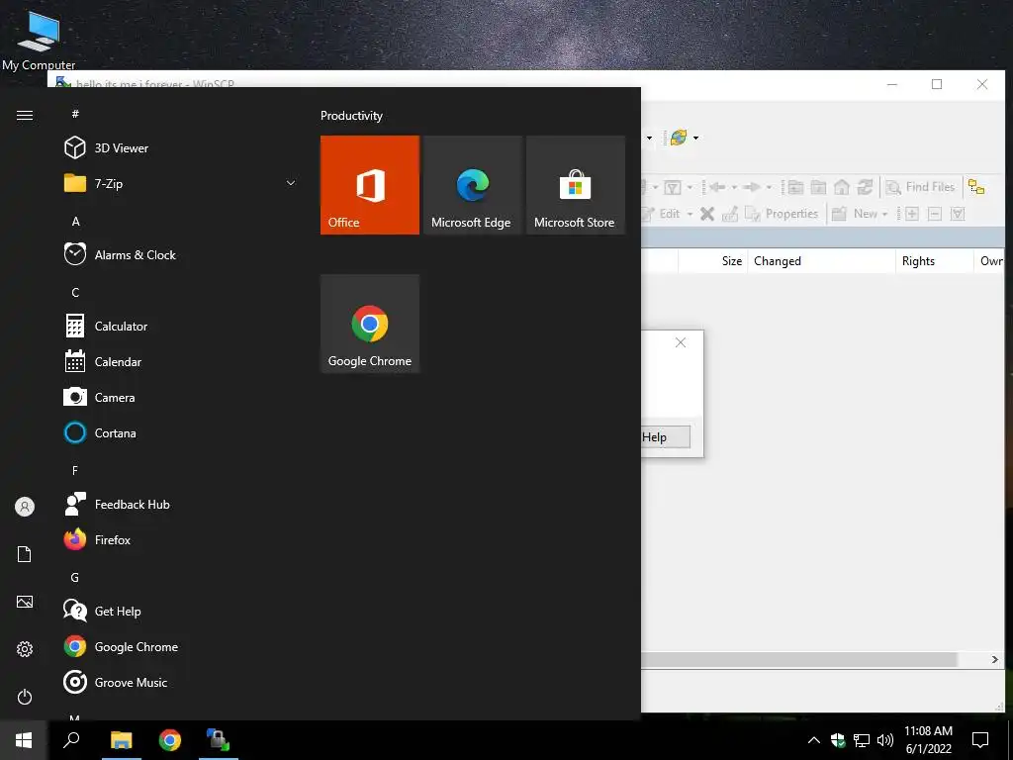Click WinSCP back arrow button
Image resolution: width=1013 pixels, height=760 pixels.
click(717, 187)
